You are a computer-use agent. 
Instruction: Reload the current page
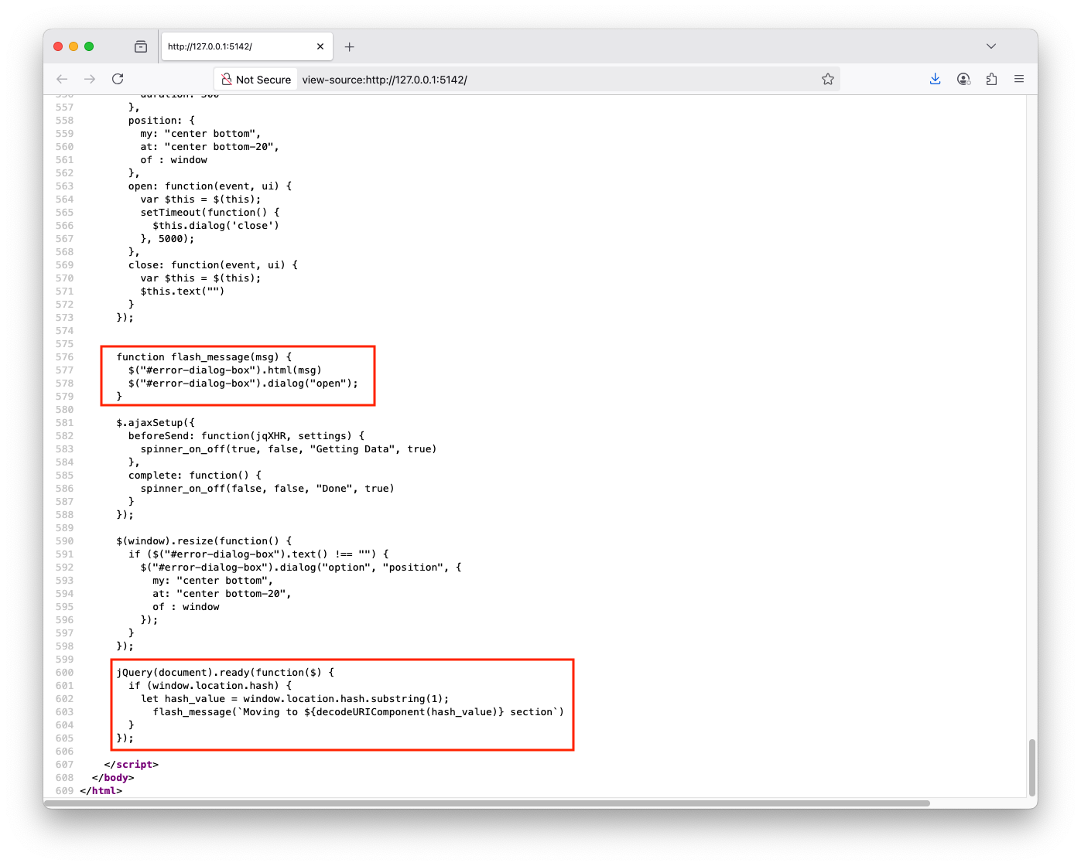coord(118,79)
